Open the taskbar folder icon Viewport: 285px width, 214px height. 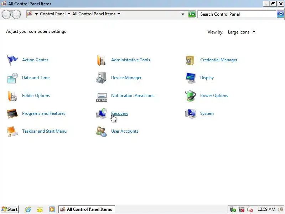[x=40, y=209]
